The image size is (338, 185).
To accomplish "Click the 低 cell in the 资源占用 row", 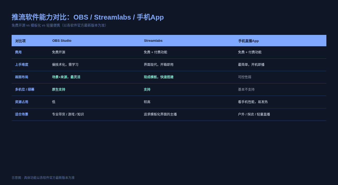I will coord(54,102).
